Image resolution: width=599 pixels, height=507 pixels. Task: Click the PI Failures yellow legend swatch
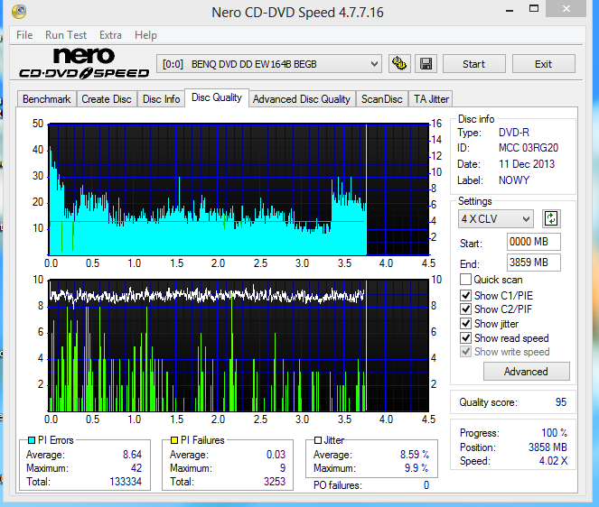[x=174, y=440]
